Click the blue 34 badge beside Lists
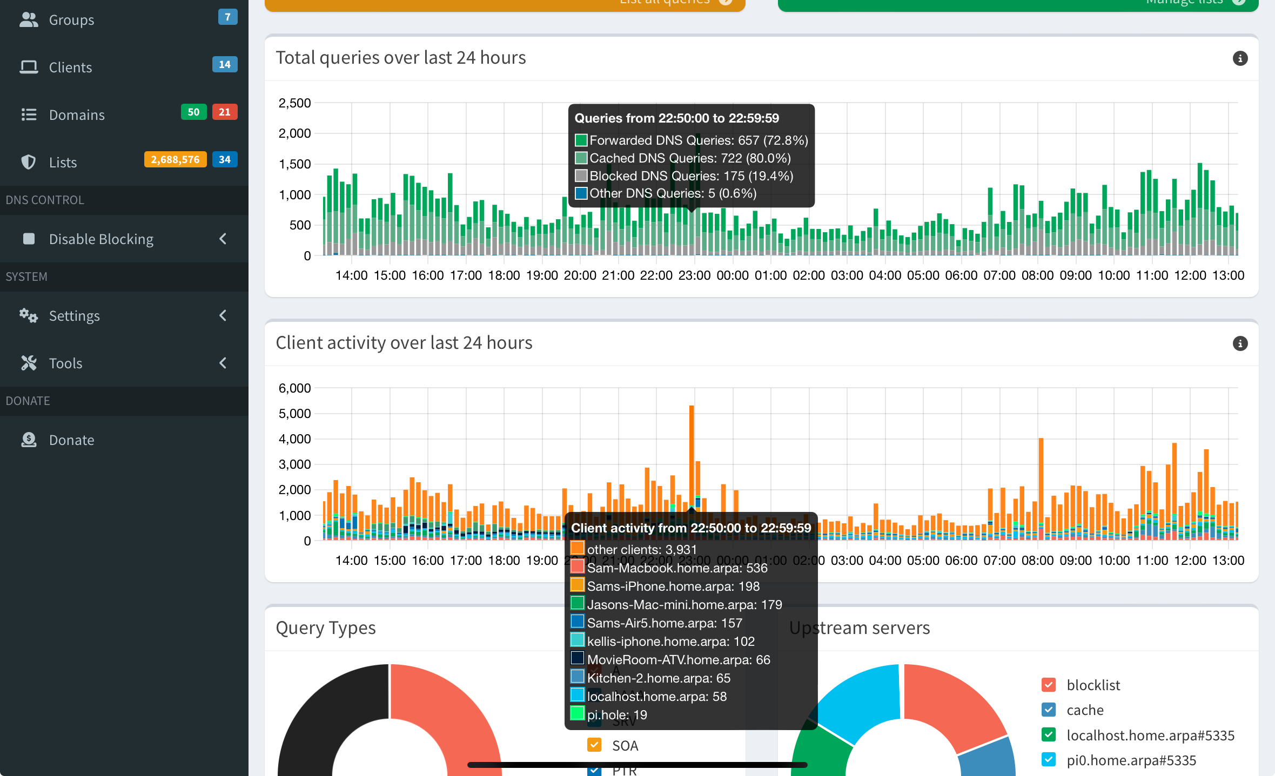 pyautogui.click(x=225, y=159)
